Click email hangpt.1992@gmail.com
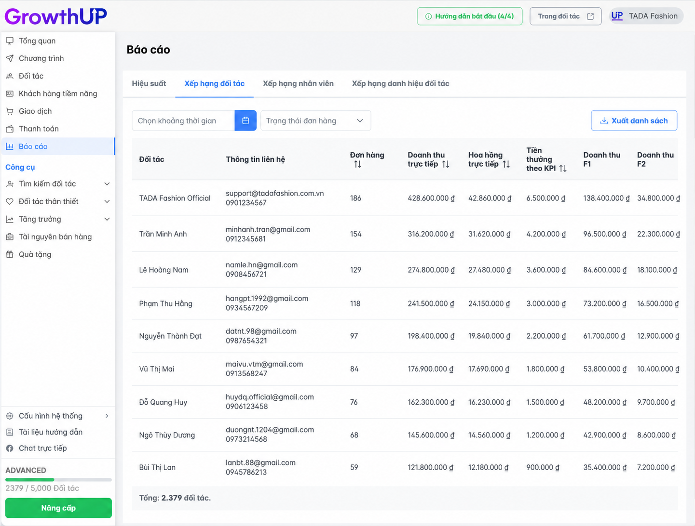The image size is (695, 526). pos(267,299)
